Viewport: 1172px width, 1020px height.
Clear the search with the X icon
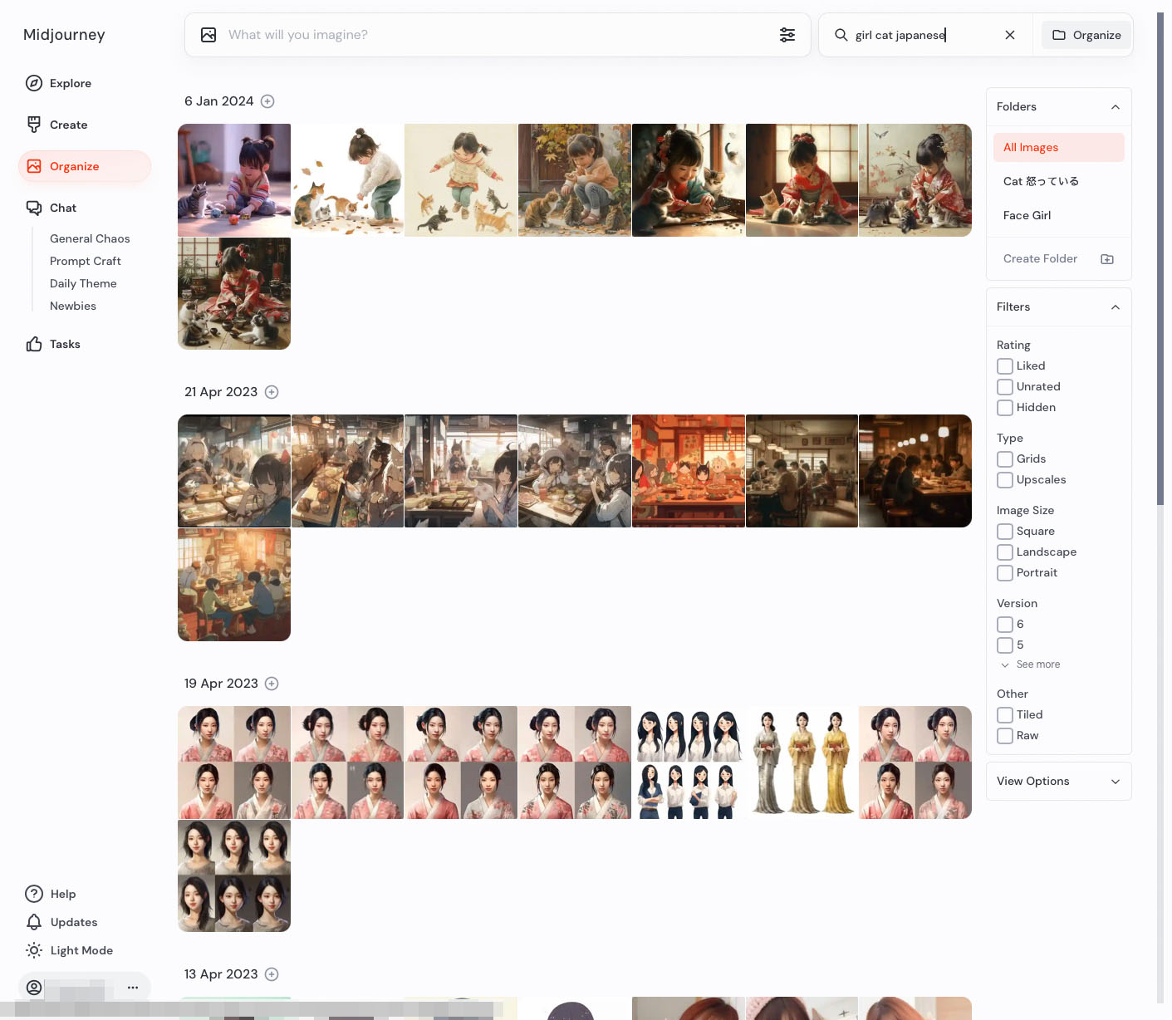(1010, 35)
